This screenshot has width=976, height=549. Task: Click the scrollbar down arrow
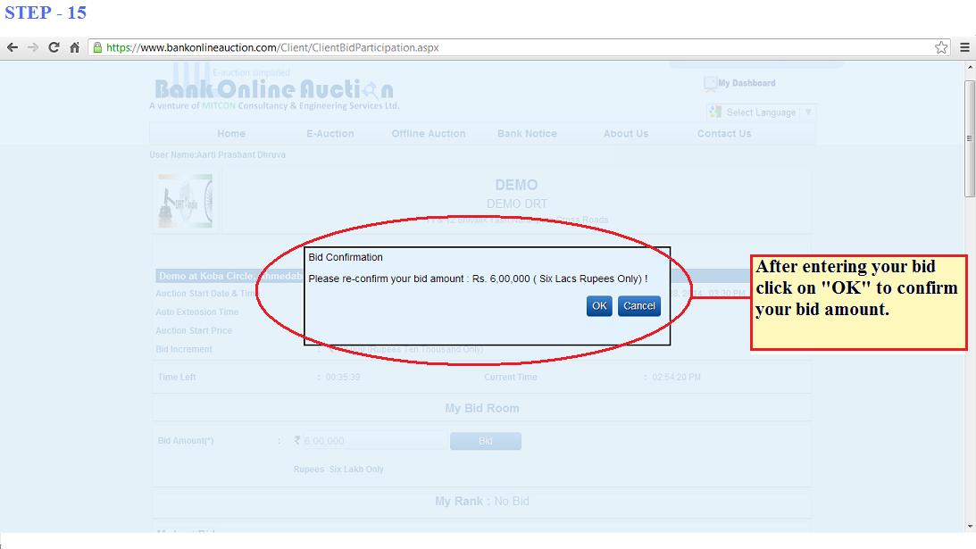[x=969, y=527]
